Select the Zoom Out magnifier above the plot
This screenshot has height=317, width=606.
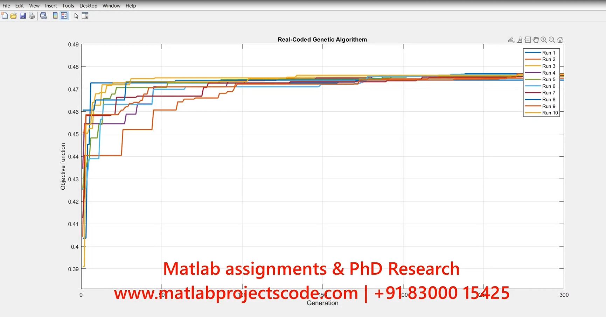point(552,40)
